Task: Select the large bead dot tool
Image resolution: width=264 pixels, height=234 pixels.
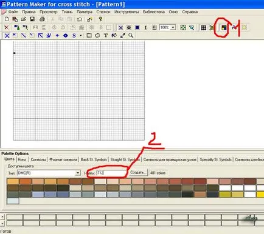Action: (x=66, y=36)
